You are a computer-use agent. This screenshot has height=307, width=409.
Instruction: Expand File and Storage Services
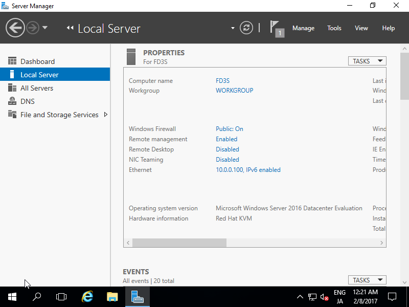tap(106, 115)
